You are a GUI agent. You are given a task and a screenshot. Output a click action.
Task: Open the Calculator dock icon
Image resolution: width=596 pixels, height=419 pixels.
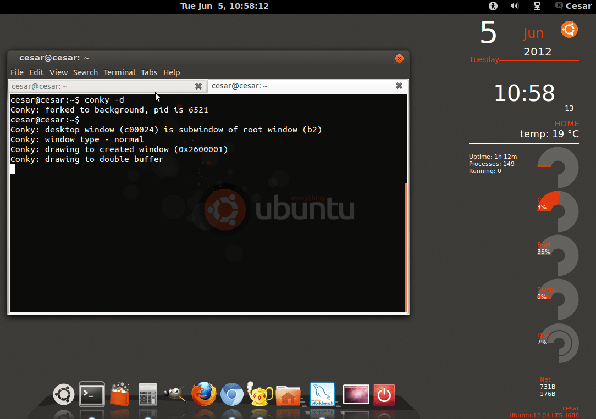point(148,394)
